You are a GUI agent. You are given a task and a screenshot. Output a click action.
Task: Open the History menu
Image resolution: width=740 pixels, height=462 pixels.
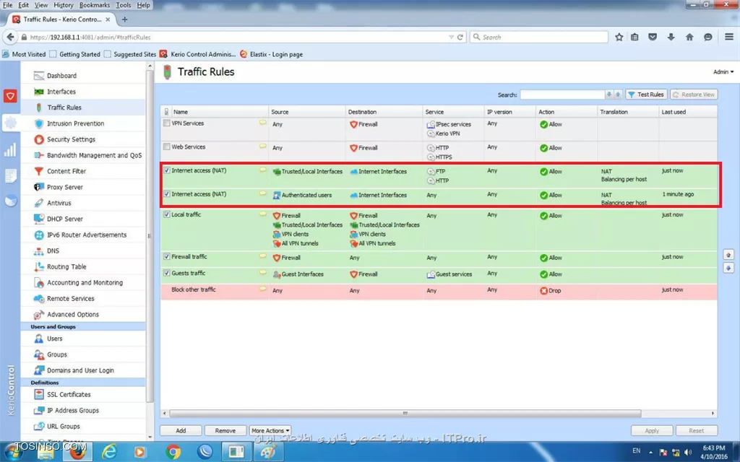click(x=64, y=5)
